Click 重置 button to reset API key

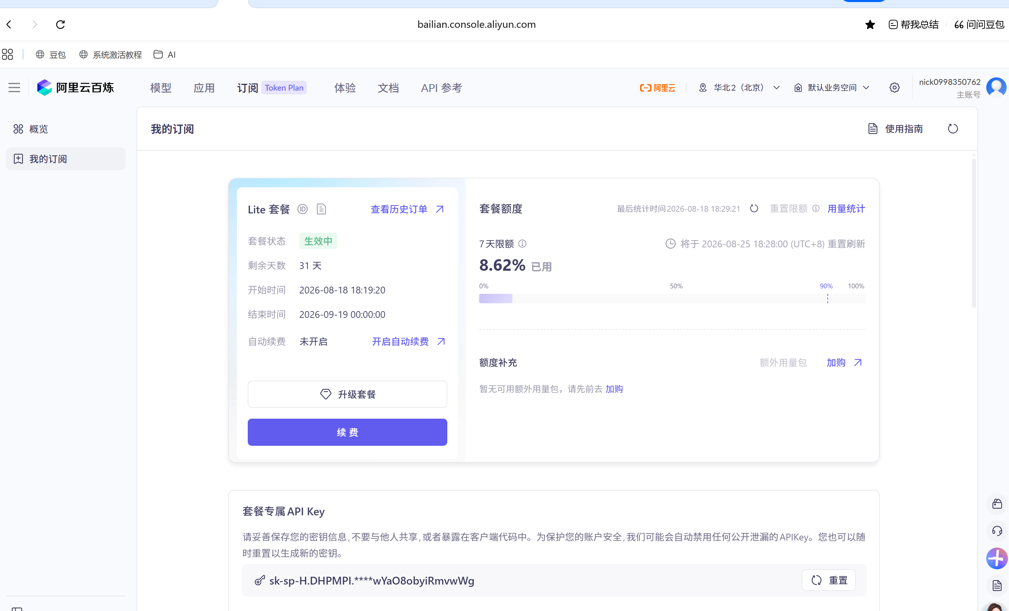click(x=829, y=580)
